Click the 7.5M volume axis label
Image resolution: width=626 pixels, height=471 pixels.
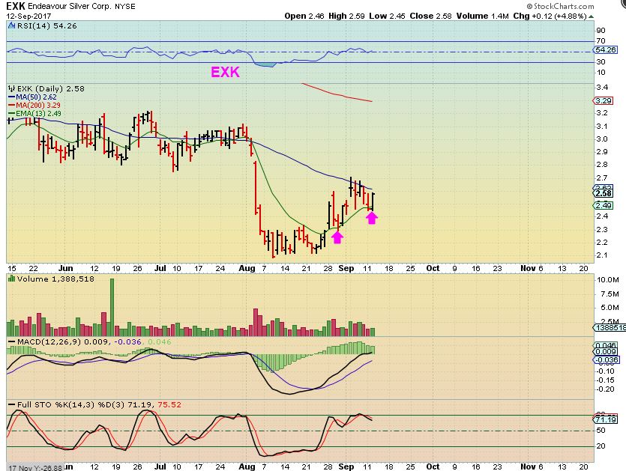click(610, 294)
